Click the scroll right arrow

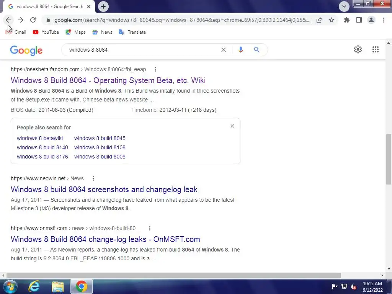[382, 275]
